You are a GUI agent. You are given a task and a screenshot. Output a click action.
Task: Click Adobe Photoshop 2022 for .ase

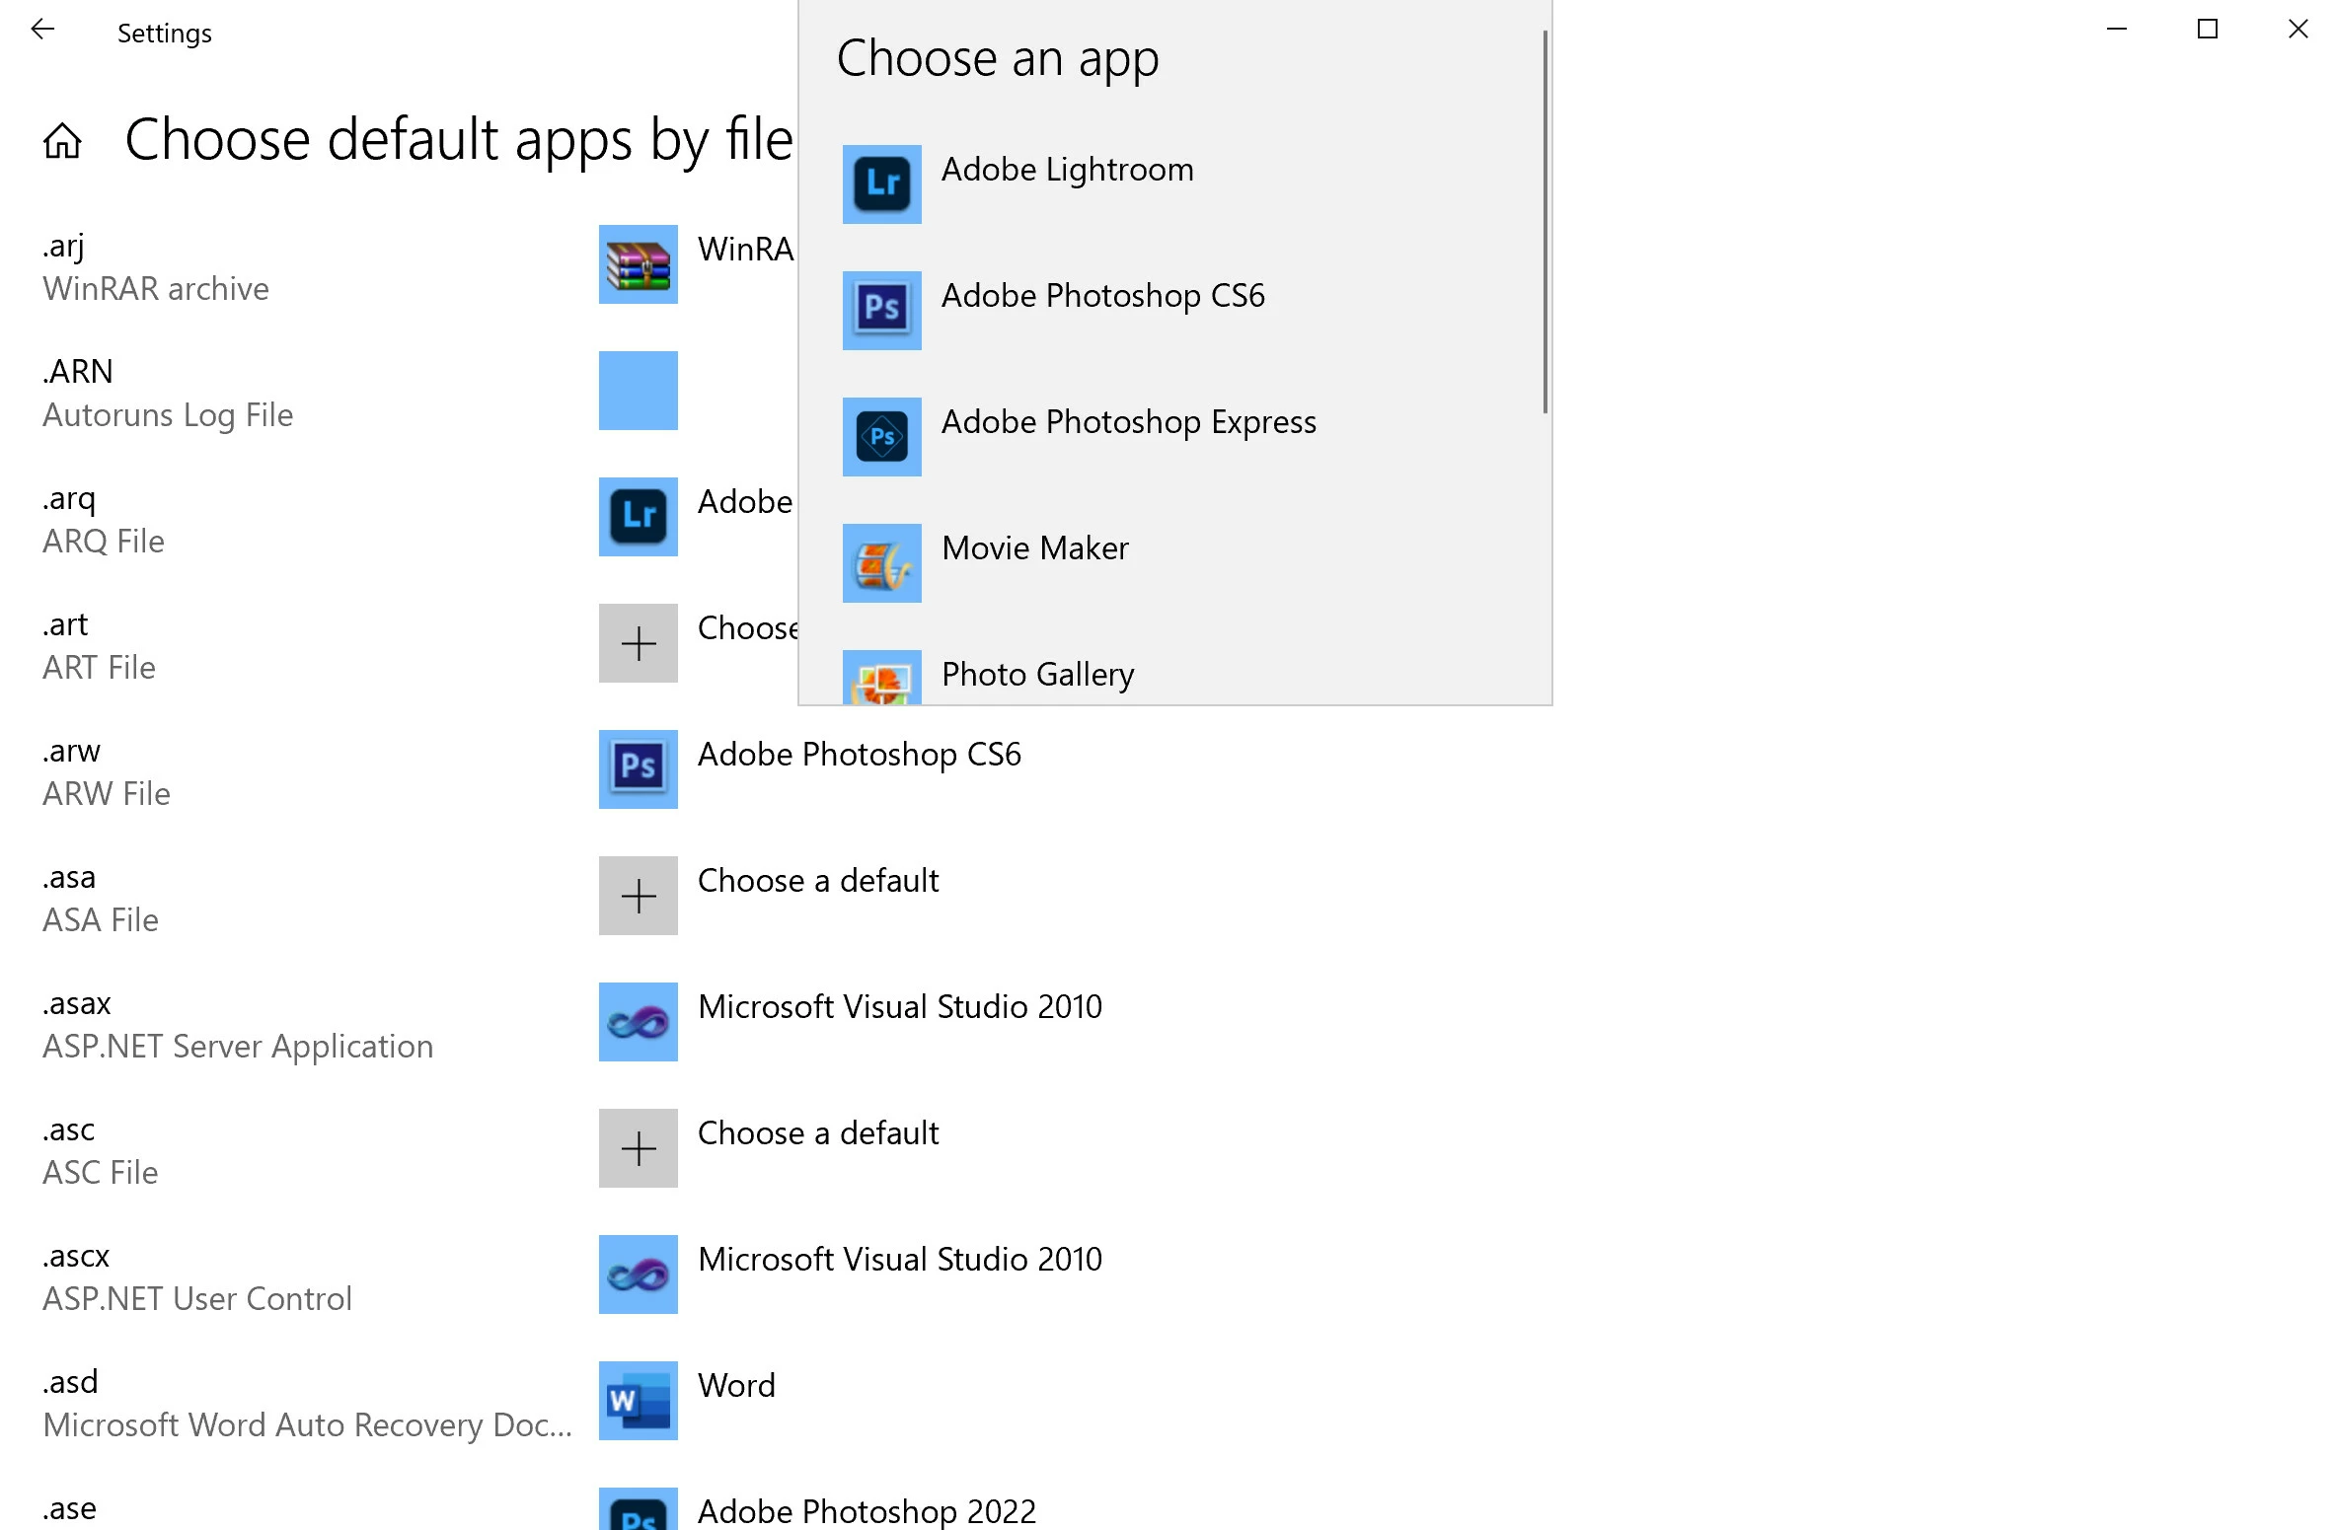pos(866,1511)
